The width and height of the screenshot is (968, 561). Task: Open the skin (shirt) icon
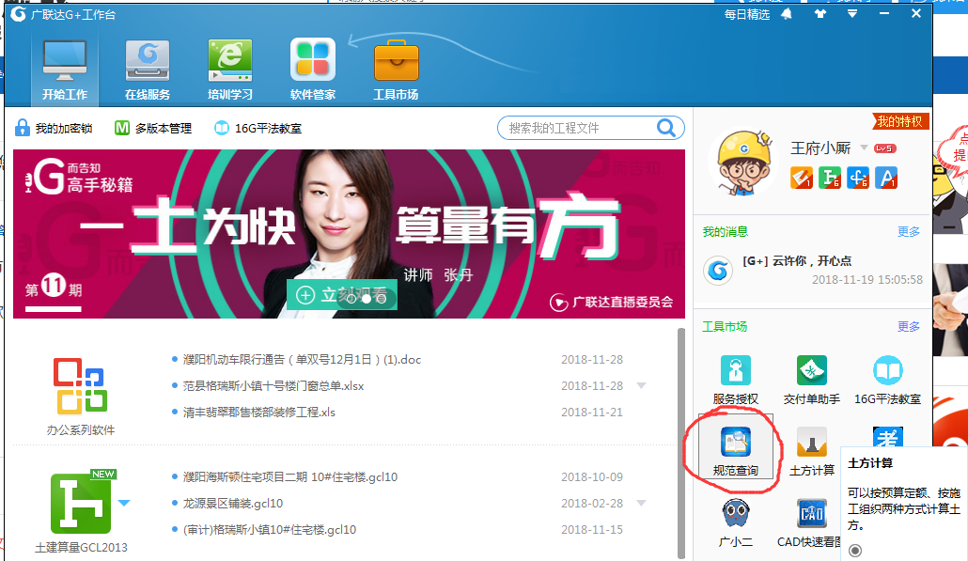tap(820, 13)
